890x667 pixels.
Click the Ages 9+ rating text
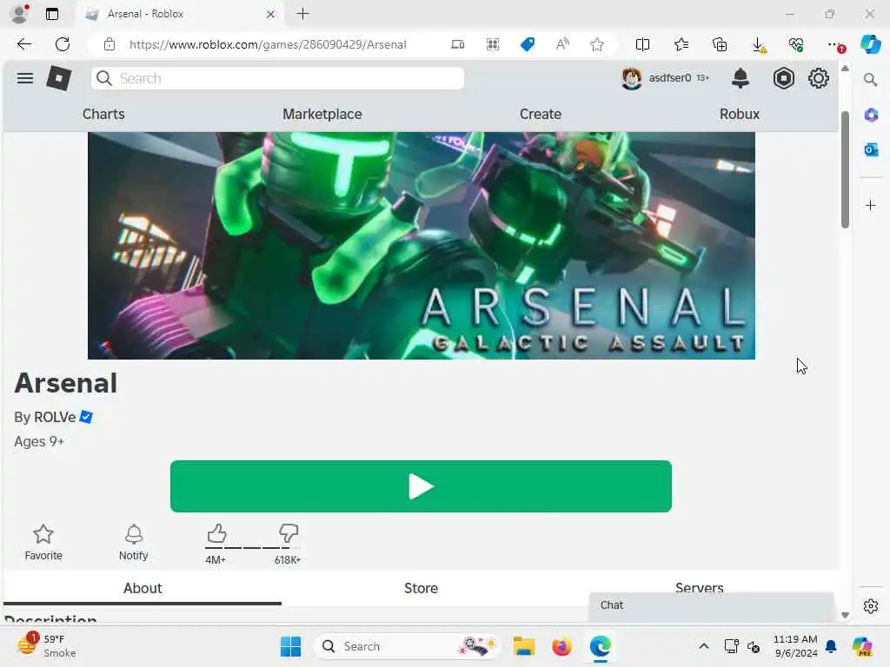click(38, 441)
